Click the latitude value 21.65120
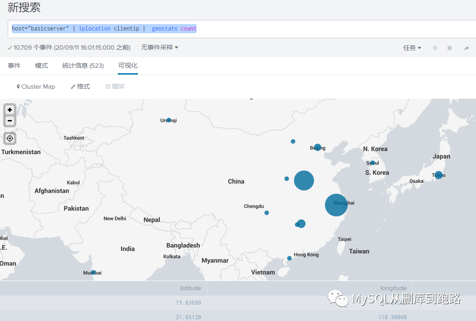This screenshot has height=321, width=476. [188, 317]
